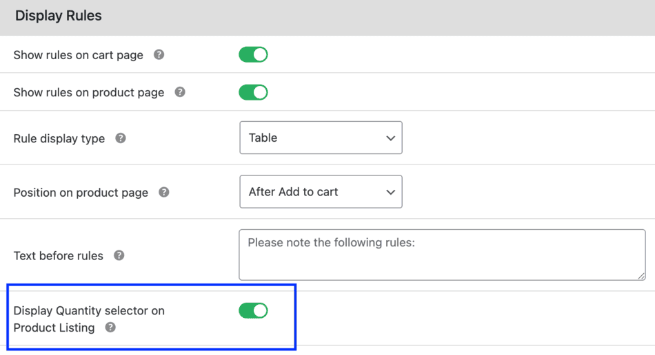The image size is (655, 355).
Task: Click the Rule display type label
Action: [x=59, y=138]
